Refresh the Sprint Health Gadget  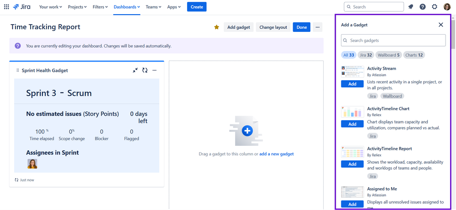click(145, 70)
